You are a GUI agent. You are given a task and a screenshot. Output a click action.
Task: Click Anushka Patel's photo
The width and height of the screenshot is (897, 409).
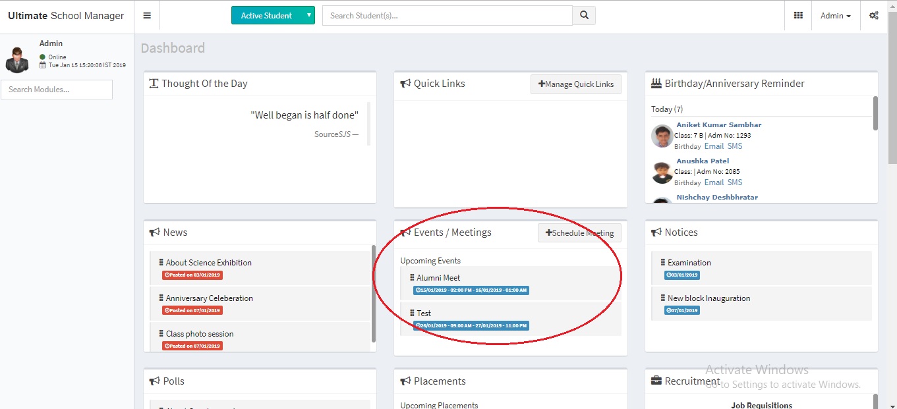coord(662,173)
